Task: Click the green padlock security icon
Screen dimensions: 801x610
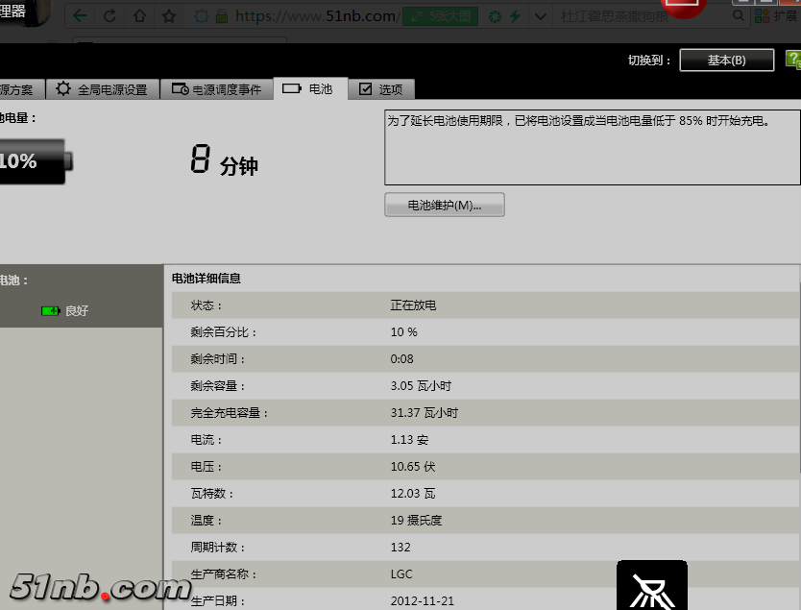Action: pyautogui.click(x=222, y=16)
